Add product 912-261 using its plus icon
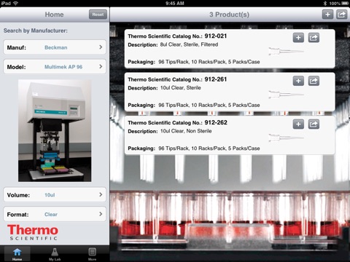Image resolution: width=350 pixels, height=262 pixels. [x=298, y=81]
